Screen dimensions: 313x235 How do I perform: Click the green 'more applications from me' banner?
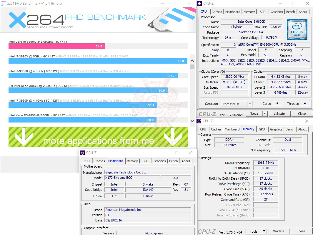pyautogui.click(x=98, y=137)
